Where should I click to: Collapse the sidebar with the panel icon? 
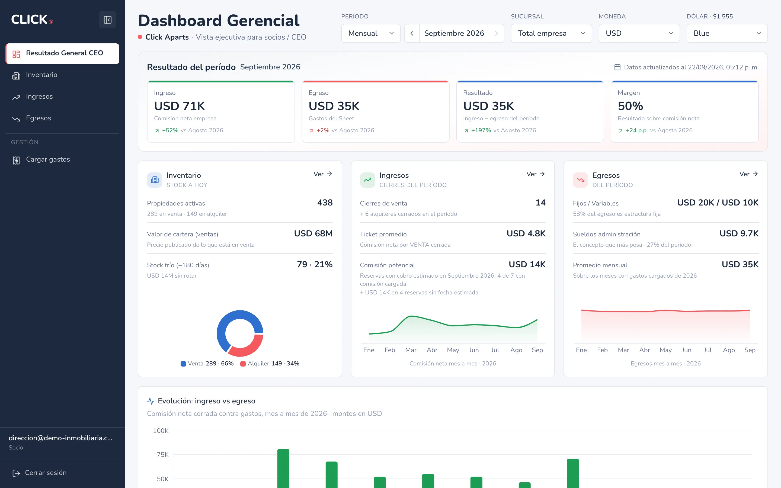(107, 20)
